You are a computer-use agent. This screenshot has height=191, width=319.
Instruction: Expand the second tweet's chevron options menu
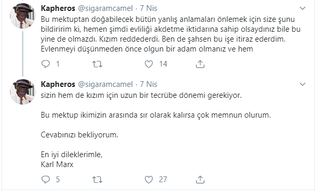[x=303, y=84]
